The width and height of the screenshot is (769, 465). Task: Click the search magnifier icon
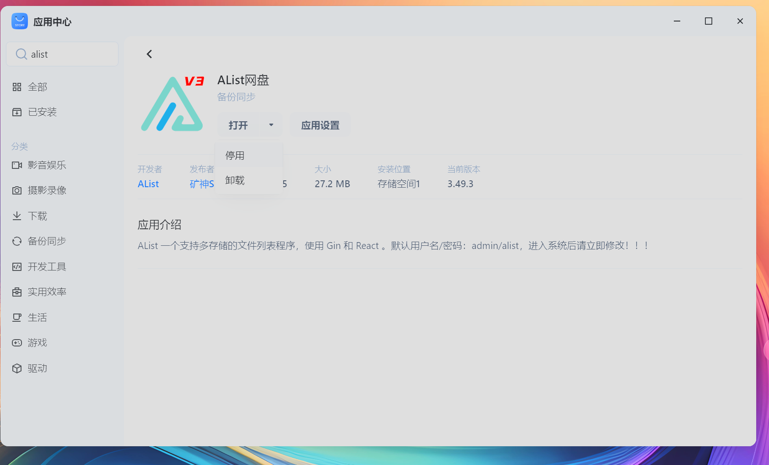(21, 54)
